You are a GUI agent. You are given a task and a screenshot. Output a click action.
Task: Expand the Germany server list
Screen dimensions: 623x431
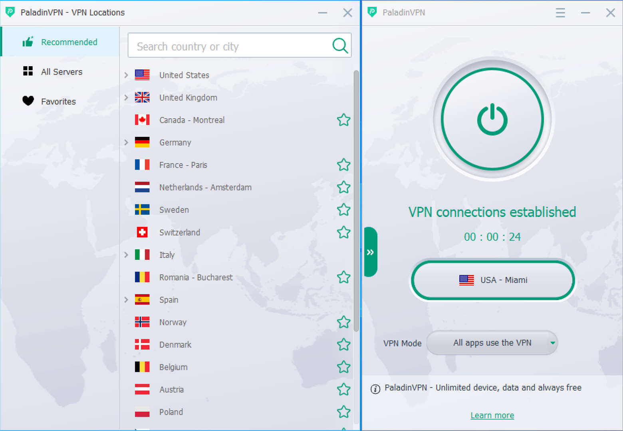[x=126, y=142]
